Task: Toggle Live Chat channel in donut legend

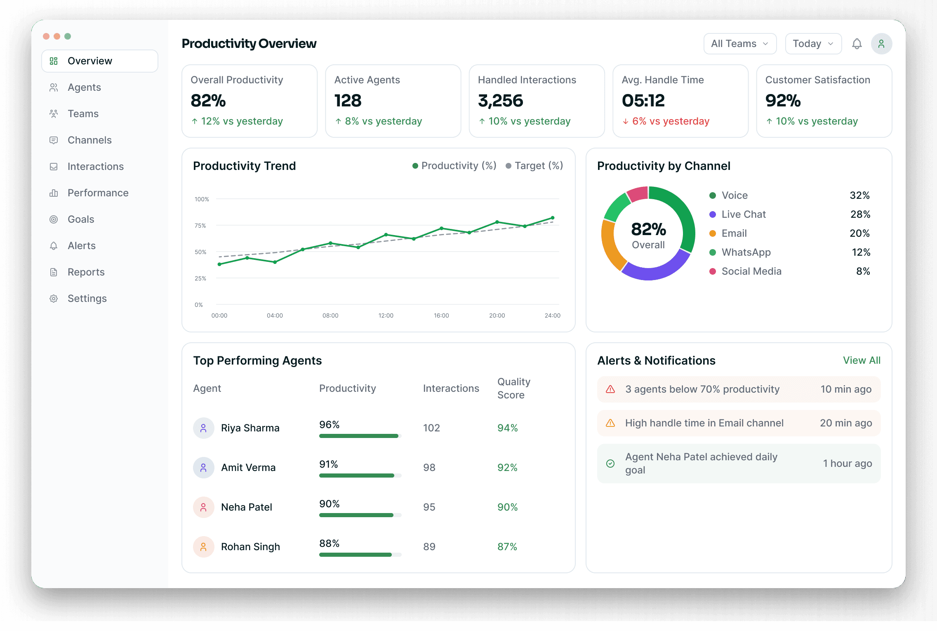Action: (x=737, y=214)
